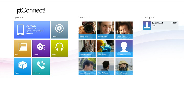Open Abner Thomas's contact tile
Screen dimensions: 184x103
[x=124, y=67]
